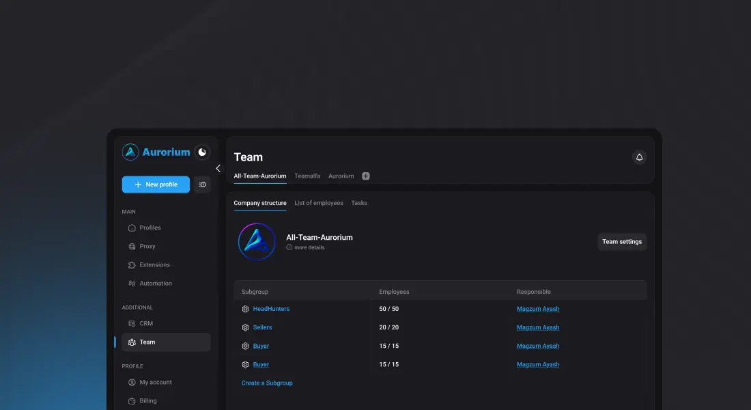Open the HeadHunters subgroup link
This screenshot has height=410, width=751.
pos(271,309)
